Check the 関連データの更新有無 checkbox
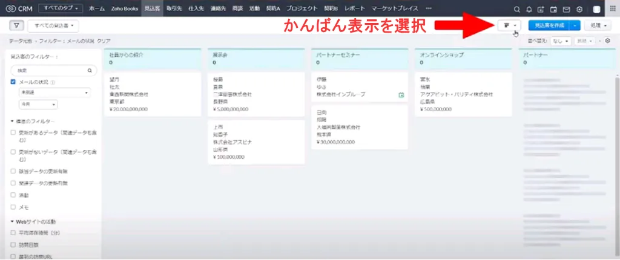The width and height of the screenshot is (620, 260). click(x=13, y=183)
